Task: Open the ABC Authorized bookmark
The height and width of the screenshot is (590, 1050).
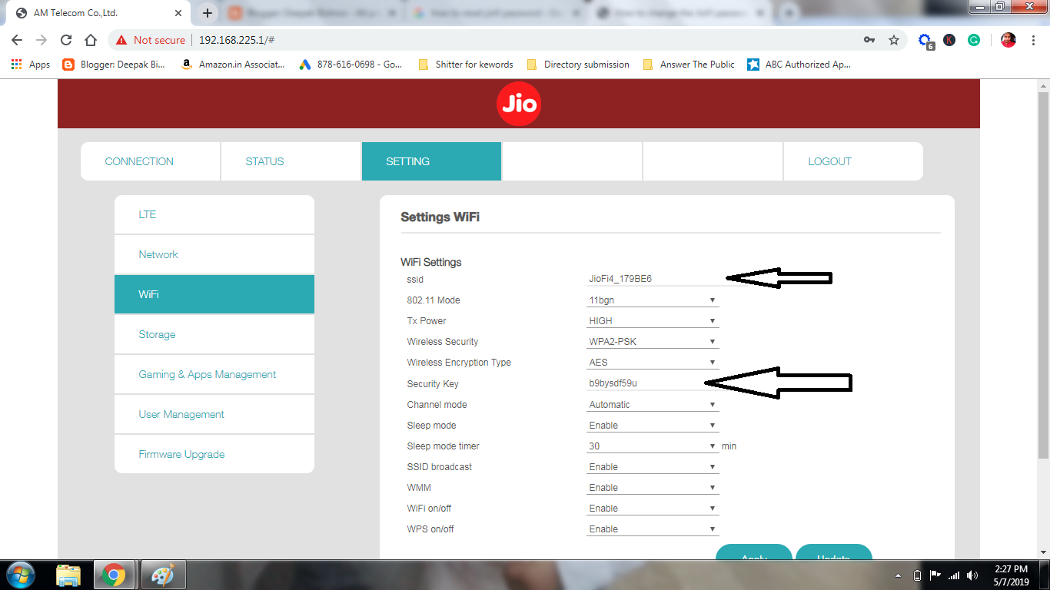Action: [799, 65]
